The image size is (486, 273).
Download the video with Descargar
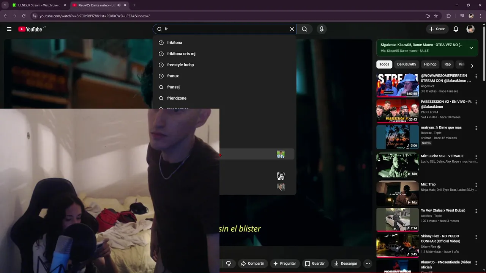[x=346, y=264]
